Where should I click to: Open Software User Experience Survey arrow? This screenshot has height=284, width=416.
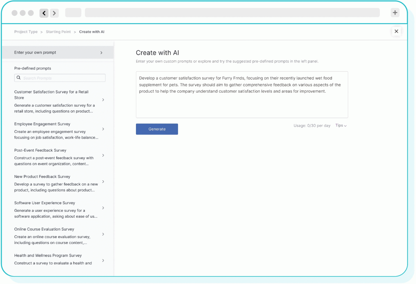(x=103, y=208)
